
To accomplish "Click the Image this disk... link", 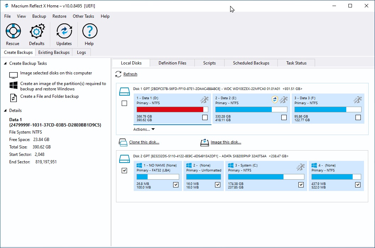I will coord(226,142).
